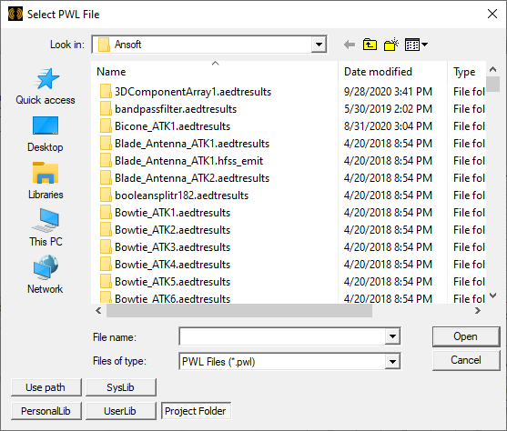
Task: Click date 9/28/2020 3:41 PM
Action: point(388,92)
